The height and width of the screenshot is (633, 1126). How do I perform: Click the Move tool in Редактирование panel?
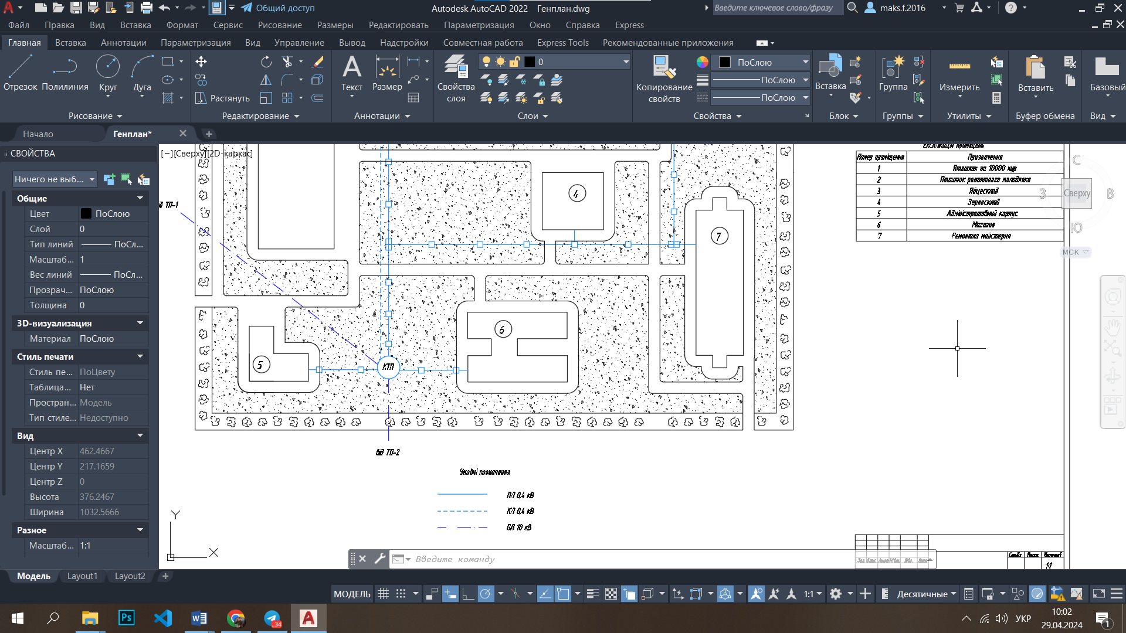pyautogui.click(x=201, y=62)
